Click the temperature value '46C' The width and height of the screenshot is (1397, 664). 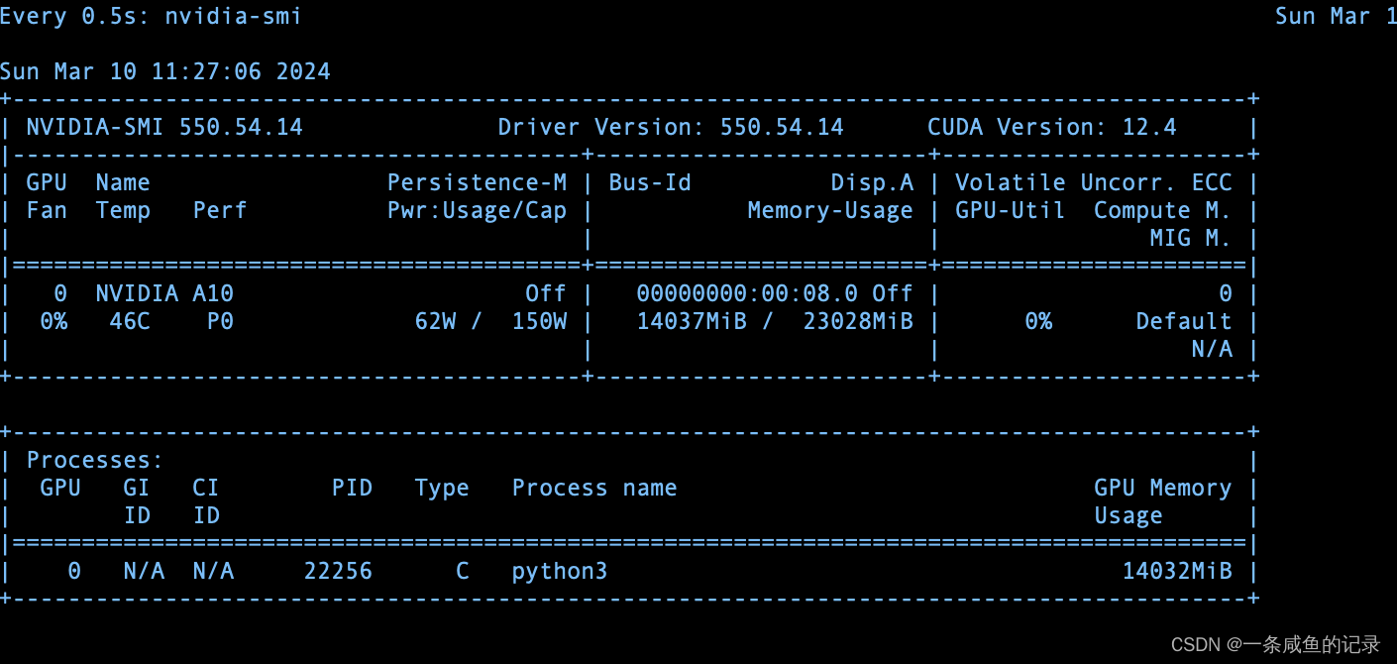click(130, 321)
